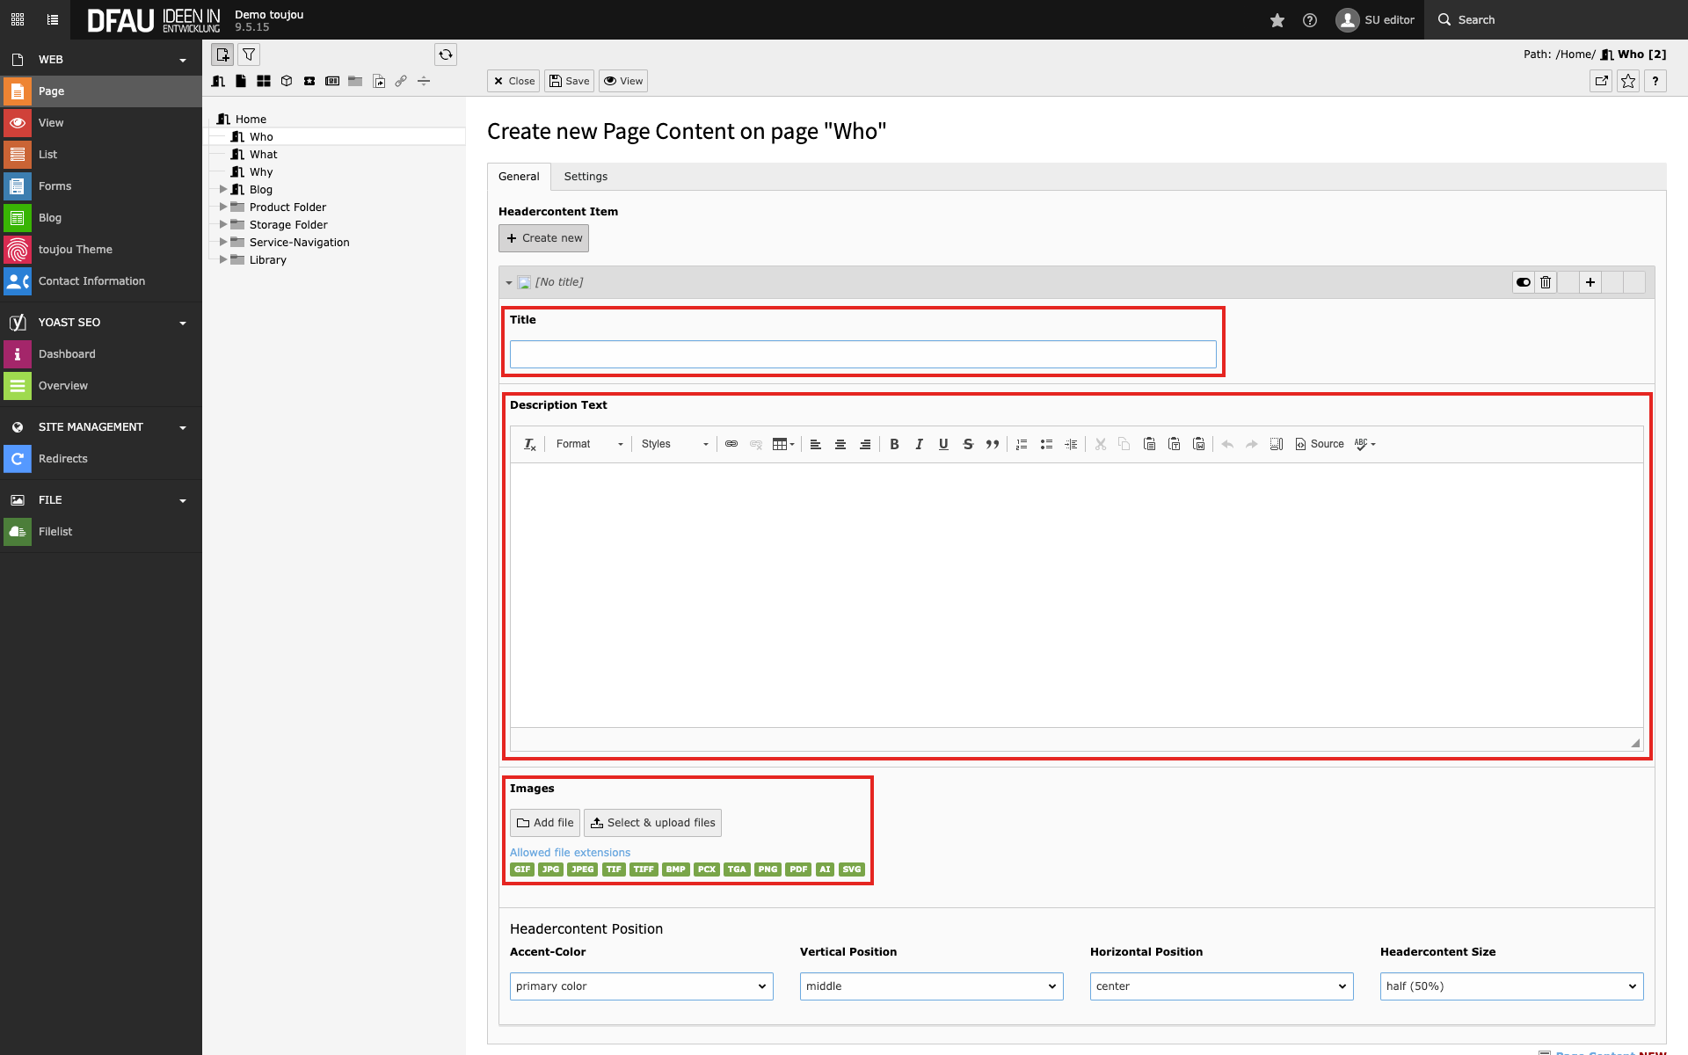Open the page tree filter
This screenshot has width=1688, height=1055.
249,55
